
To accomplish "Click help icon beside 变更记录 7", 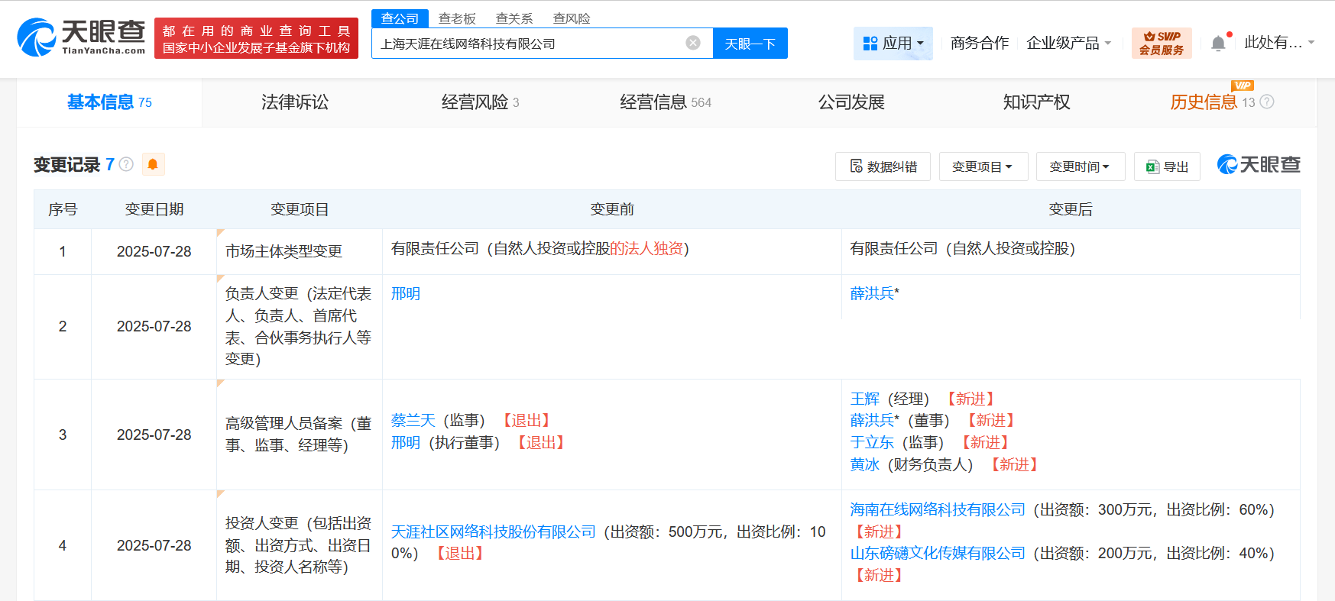I will [x=127, y=164].
